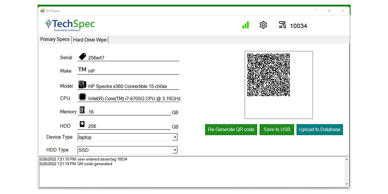Click the Model field with HP Spectre x360
This screenshot has height=194, width=388.
tap(133, 87)
